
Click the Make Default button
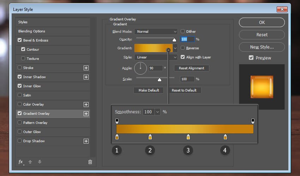click(149, 90)
